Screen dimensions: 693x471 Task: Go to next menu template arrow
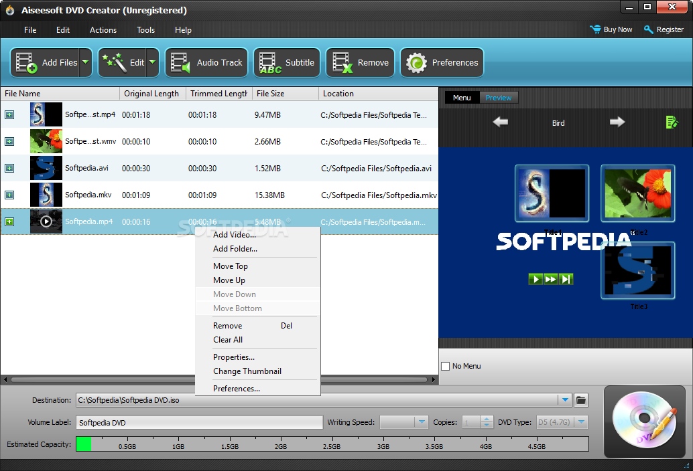(x=617, y=122)
